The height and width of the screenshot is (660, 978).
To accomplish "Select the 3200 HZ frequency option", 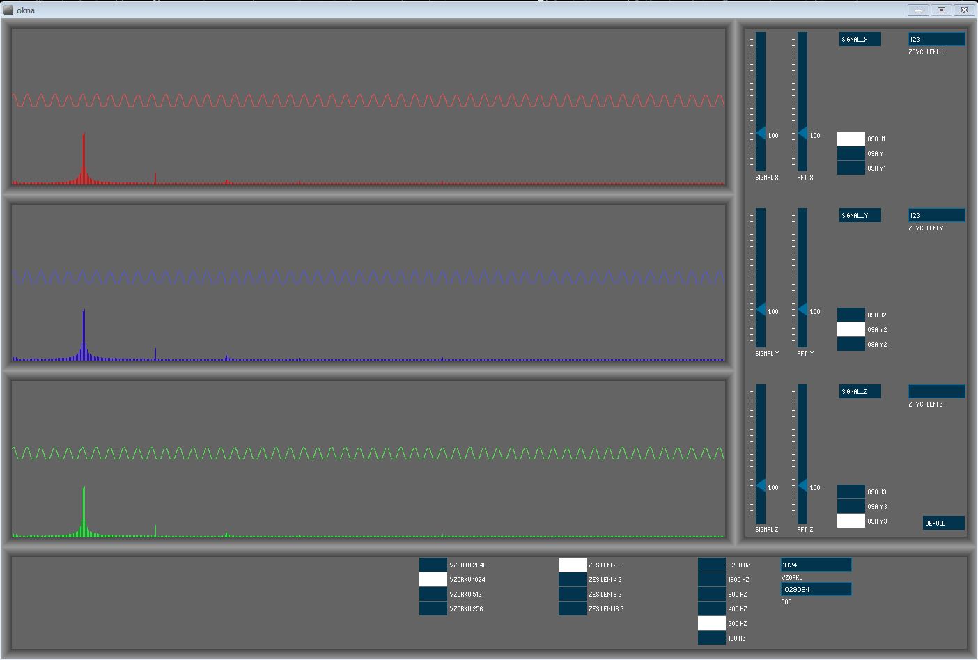I will (x=711, y=565).
